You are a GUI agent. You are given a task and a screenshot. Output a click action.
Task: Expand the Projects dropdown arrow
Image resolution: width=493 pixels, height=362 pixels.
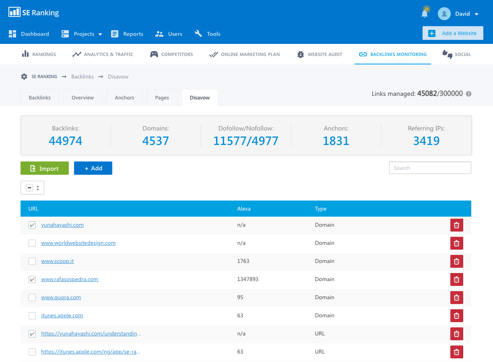pyautogui.click(x=100, y=34)
